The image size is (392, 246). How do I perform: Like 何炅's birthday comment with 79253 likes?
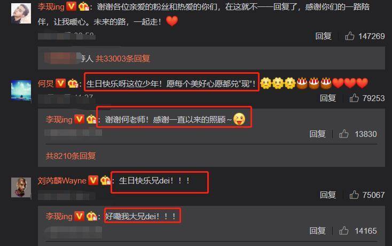click(354, 98)
